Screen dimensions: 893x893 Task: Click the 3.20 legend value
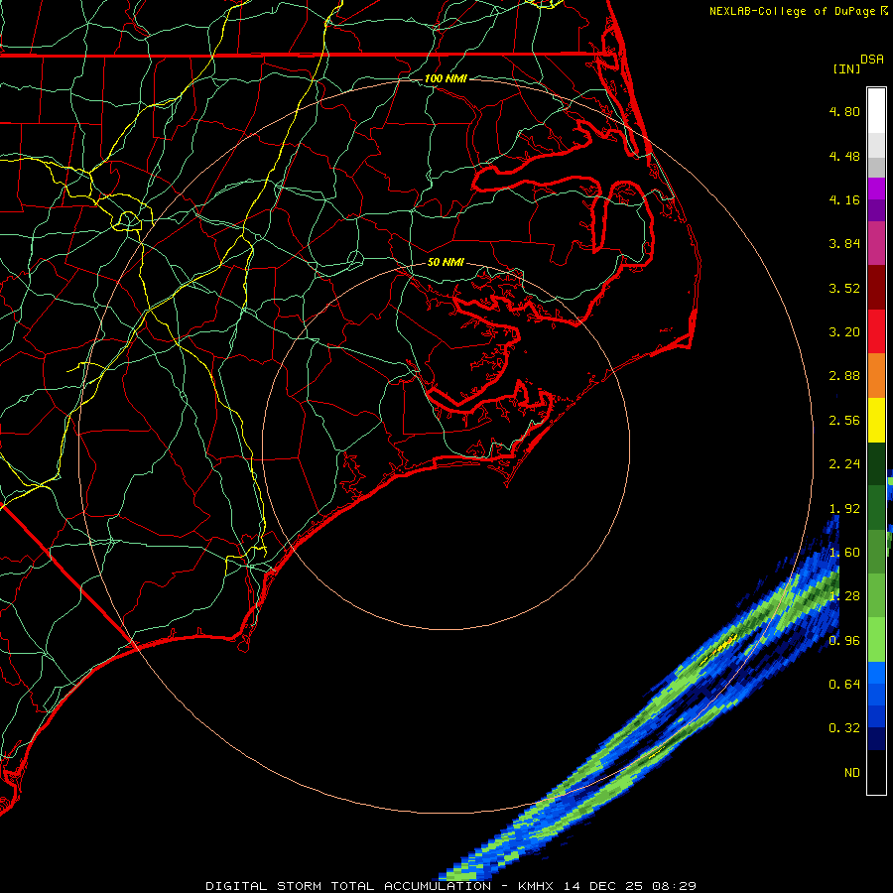tap(844, 332)
